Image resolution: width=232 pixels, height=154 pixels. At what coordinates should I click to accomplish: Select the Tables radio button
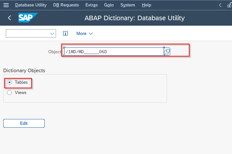(x=9, y=82)
